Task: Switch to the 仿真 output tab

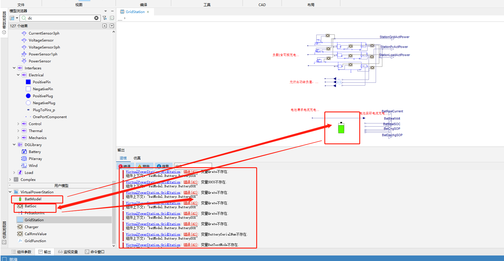Action: click(137, 158)
